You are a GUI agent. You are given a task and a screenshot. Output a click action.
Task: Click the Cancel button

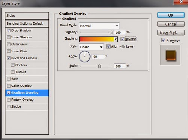[171, 24]
